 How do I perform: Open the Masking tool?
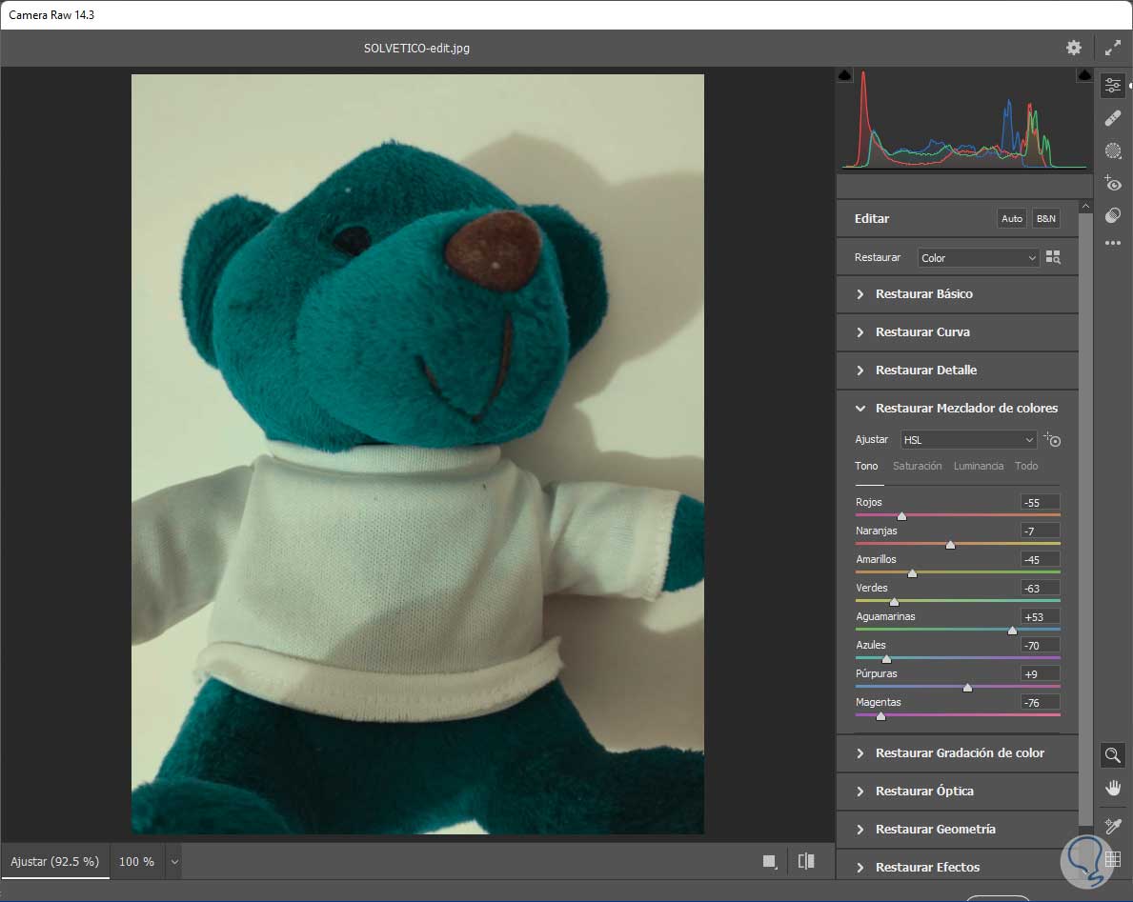coord(1112,150)
